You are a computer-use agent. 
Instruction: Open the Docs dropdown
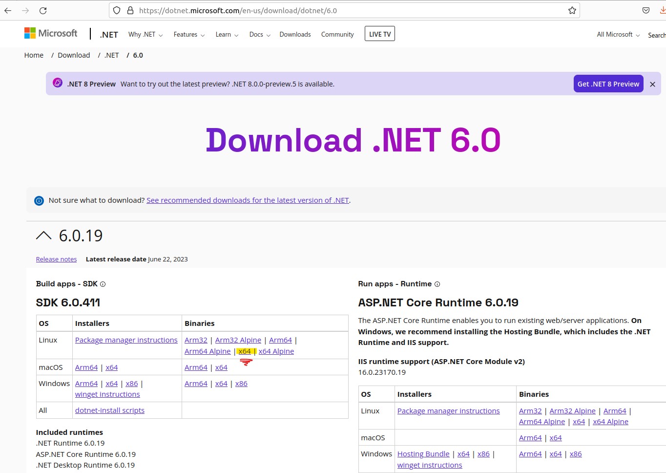click(260, 34)
